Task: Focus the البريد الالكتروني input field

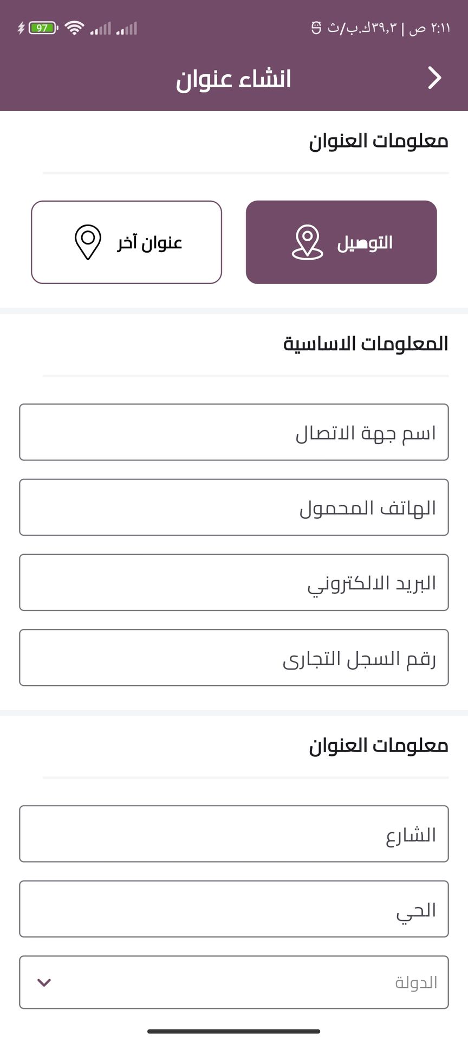Action: coord(234,582)
